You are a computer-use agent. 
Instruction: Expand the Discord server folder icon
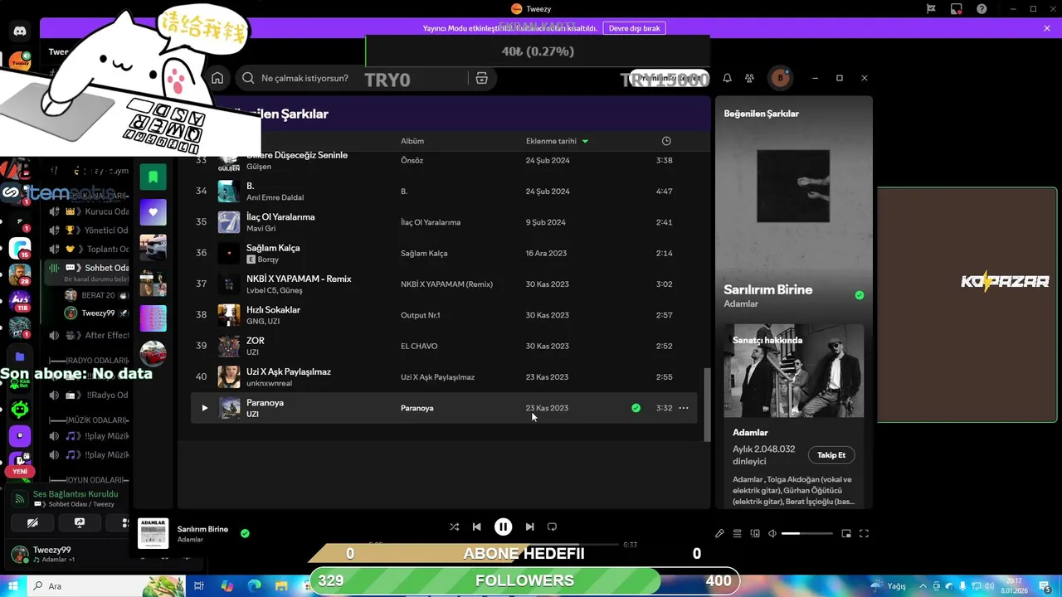pos(20,357)
